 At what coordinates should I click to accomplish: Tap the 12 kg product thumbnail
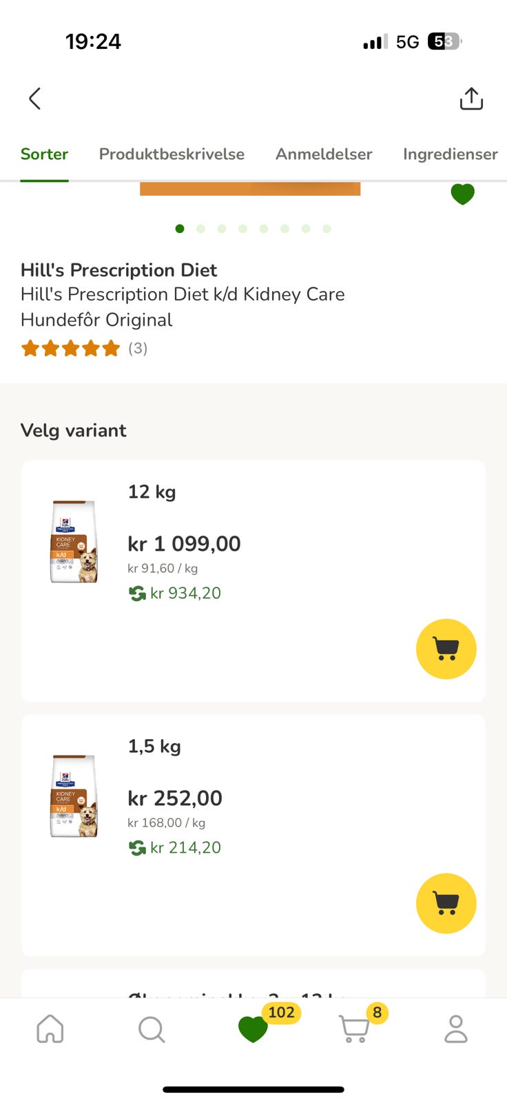[x=74, y=542]
